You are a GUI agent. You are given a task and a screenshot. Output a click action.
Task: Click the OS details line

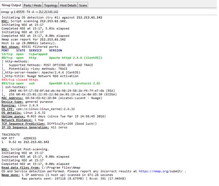click(x=23, y=113)
